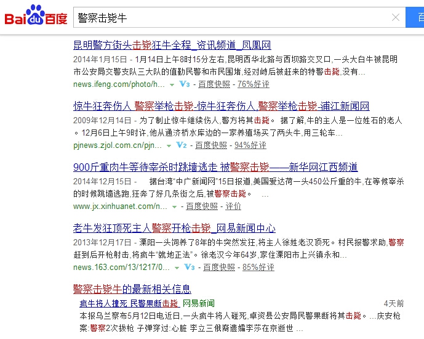The height and width of the screenshot is (339, 424).
Task: Click the V3 badge on the news.163.com result
Action: tap(190, 268)
